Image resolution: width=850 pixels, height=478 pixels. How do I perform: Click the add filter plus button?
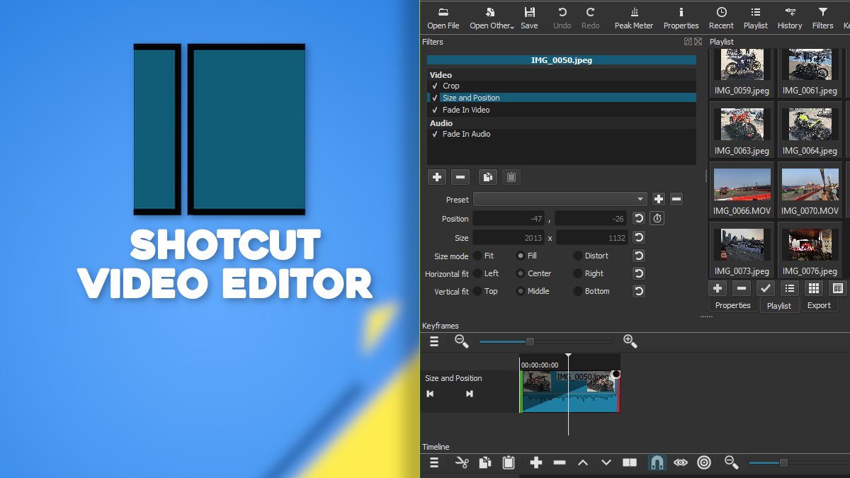pyautogui.click(x=437, y=177)
